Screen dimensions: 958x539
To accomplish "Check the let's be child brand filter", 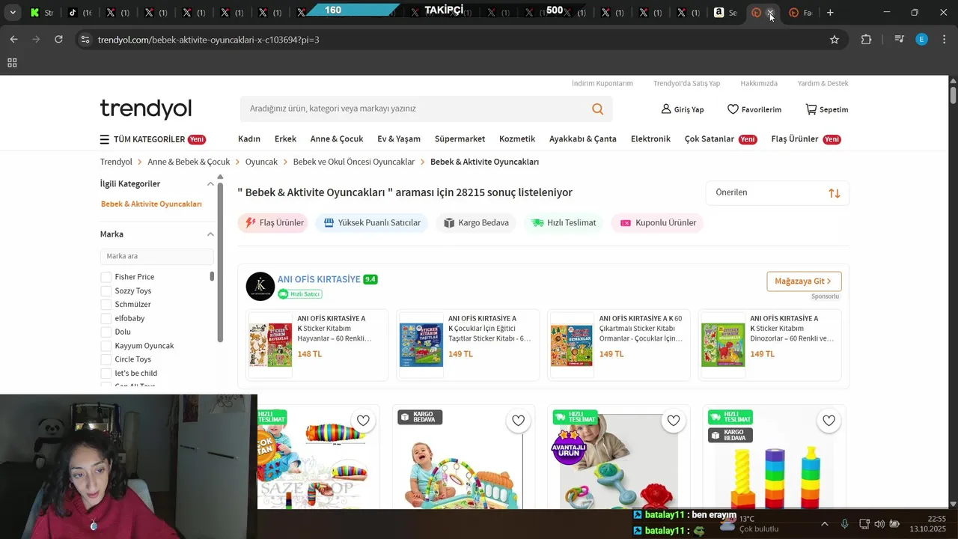I will coord(106,374).
